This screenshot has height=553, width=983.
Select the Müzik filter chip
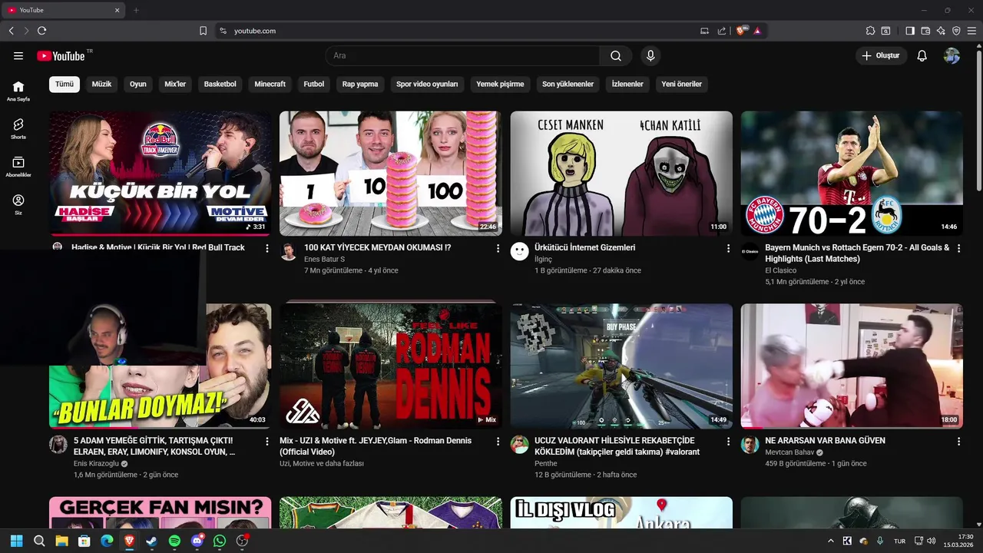[x=101, y=84]
